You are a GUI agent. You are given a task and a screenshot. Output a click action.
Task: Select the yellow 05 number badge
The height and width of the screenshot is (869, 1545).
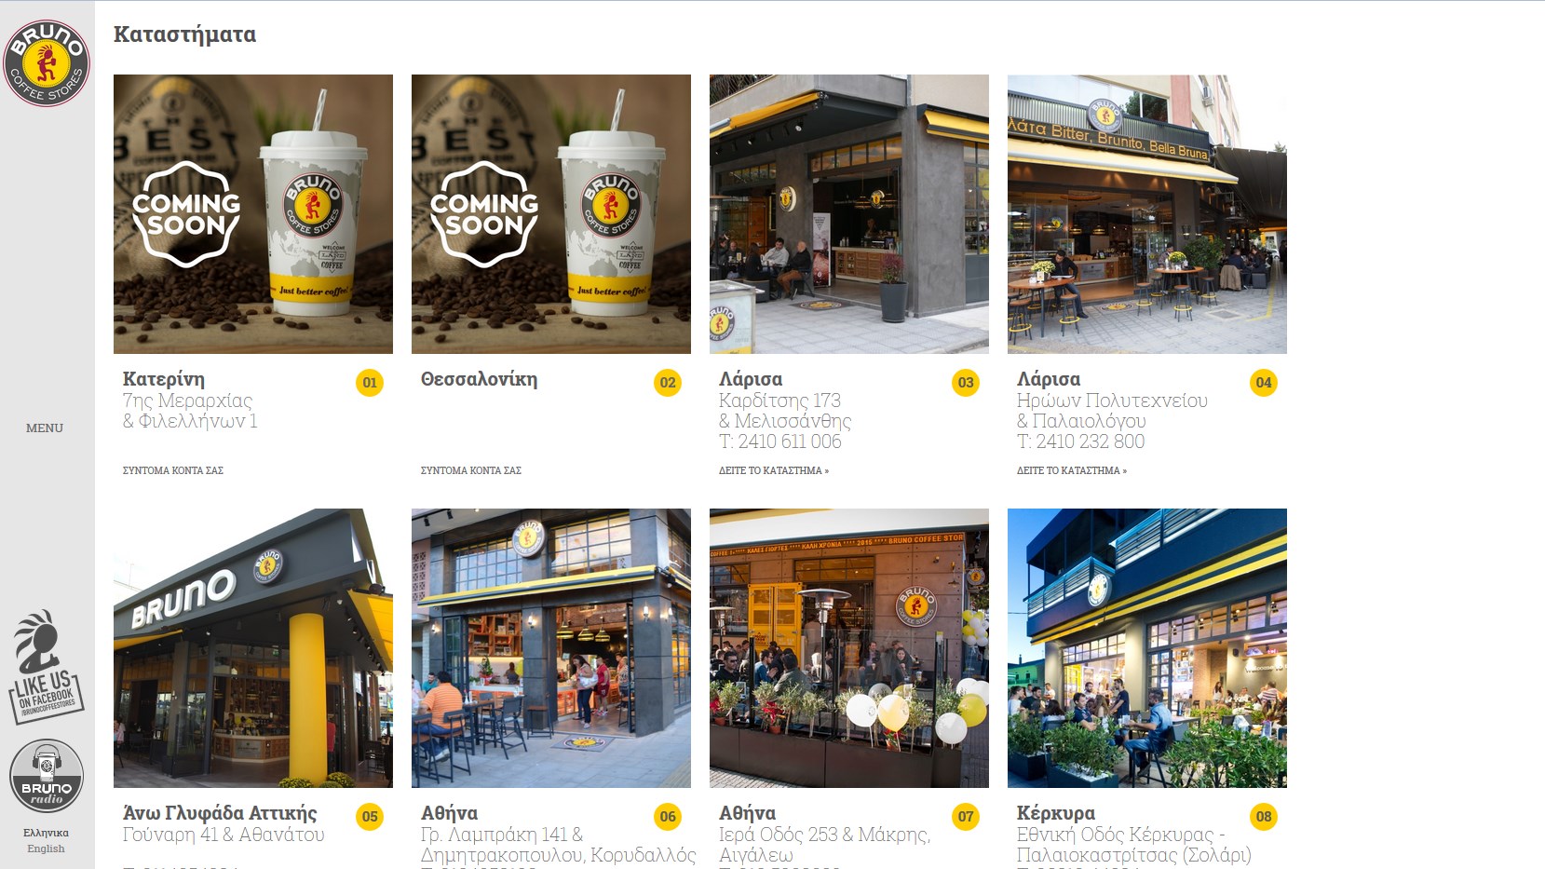(x=370, y=817)
